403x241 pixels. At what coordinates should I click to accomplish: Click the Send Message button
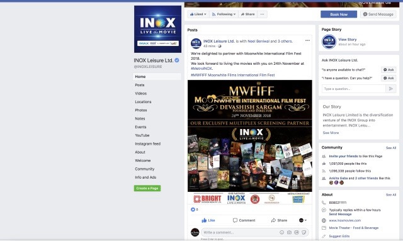point(378,14)
